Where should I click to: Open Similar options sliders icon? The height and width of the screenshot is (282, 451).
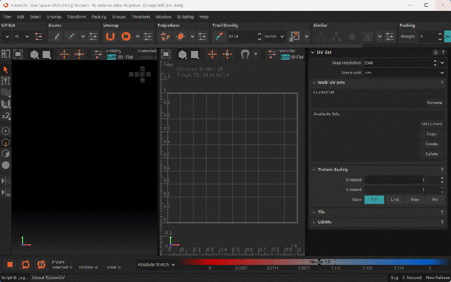point(390,36)
